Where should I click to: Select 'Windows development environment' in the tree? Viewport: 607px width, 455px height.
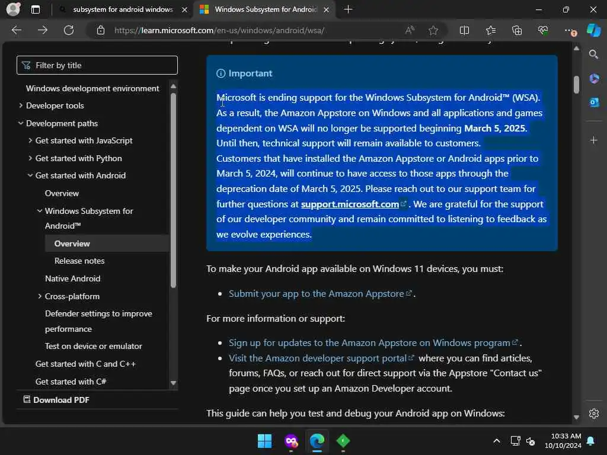(92, 89)
